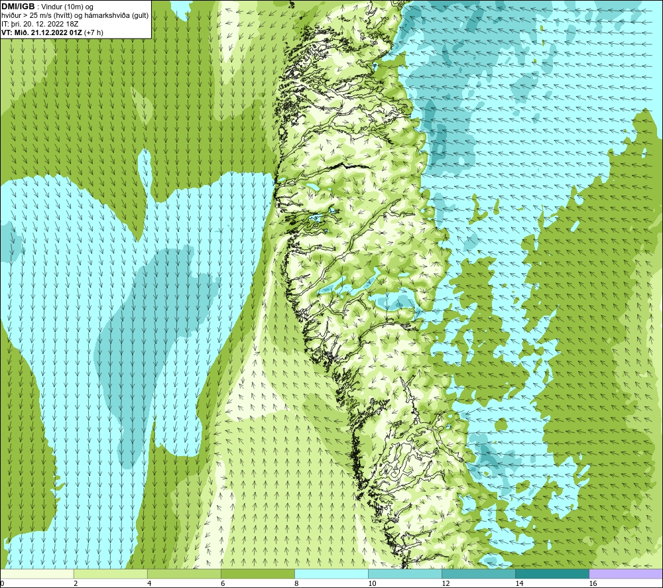Click the teal 10–12 legend swatch
The image size is (663, 588).
point(405,573)
